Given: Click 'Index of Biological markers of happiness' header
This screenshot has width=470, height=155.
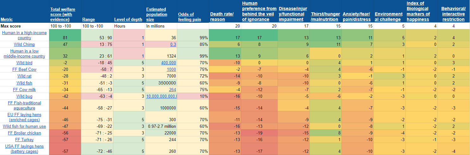Looking at the screenshot, I should pos(418,11).
